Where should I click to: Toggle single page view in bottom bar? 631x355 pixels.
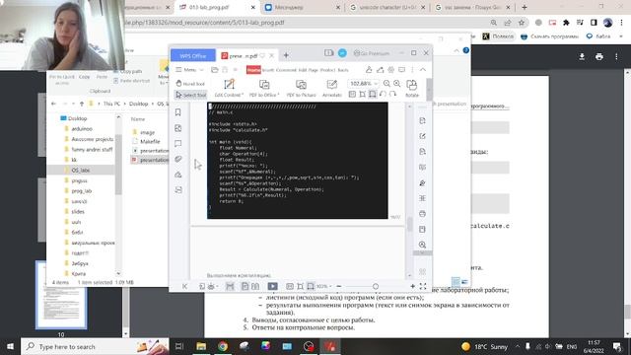pyautogui.click(x=245, y=286)
